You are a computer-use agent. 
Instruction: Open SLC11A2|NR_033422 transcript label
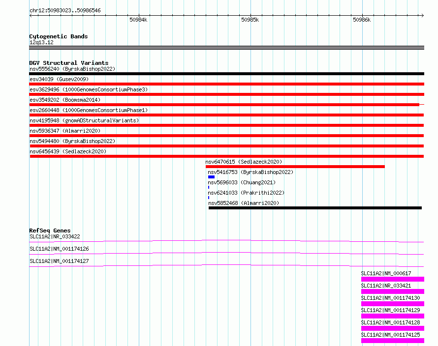55,236
